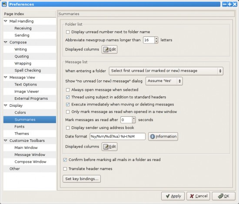This screenshot has height=204, width=239.
Task: Click the OK button's arrow icon
Action: click(x=220, y=196)
